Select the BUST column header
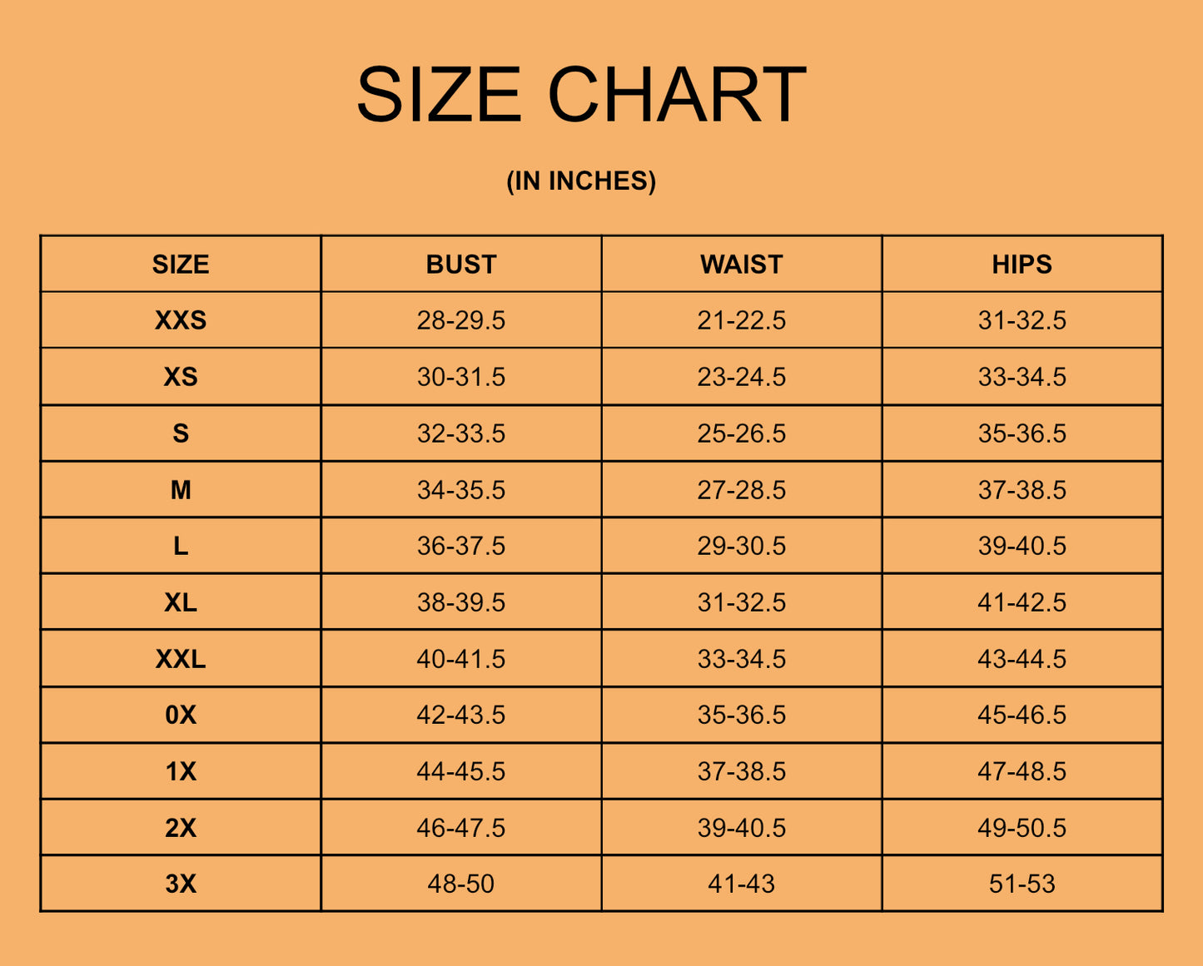Viewport: 1203px width, 966px height. pos(461,265)
